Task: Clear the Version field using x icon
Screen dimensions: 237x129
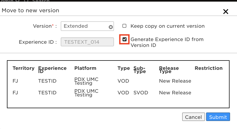Action: tap(111, 27)
